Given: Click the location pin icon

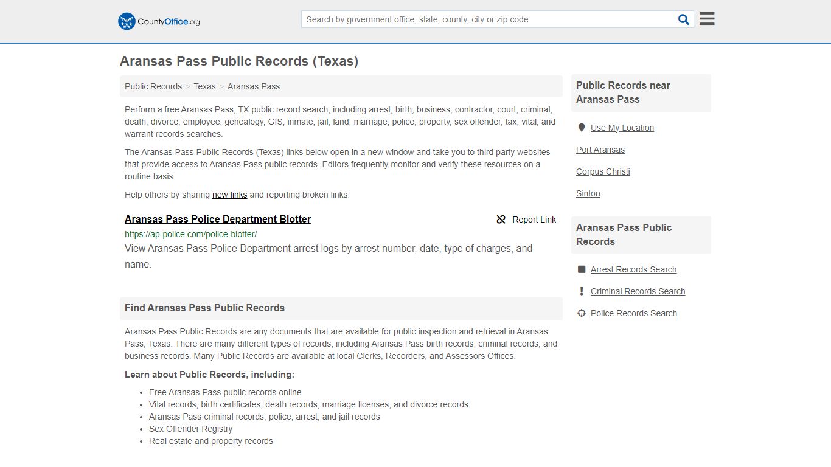Looking at the screenshot, I should click(581, 128).
